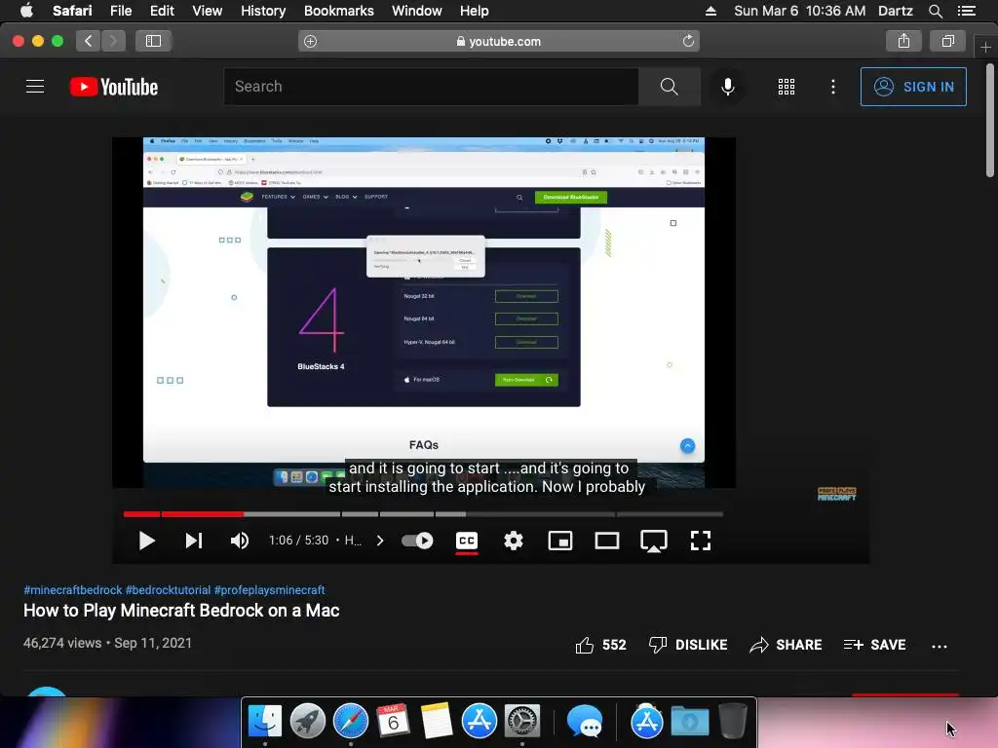Open the #profeplaysminecraft hashtag link
This screenshot has width=998, height=748.
click(269, 590)
